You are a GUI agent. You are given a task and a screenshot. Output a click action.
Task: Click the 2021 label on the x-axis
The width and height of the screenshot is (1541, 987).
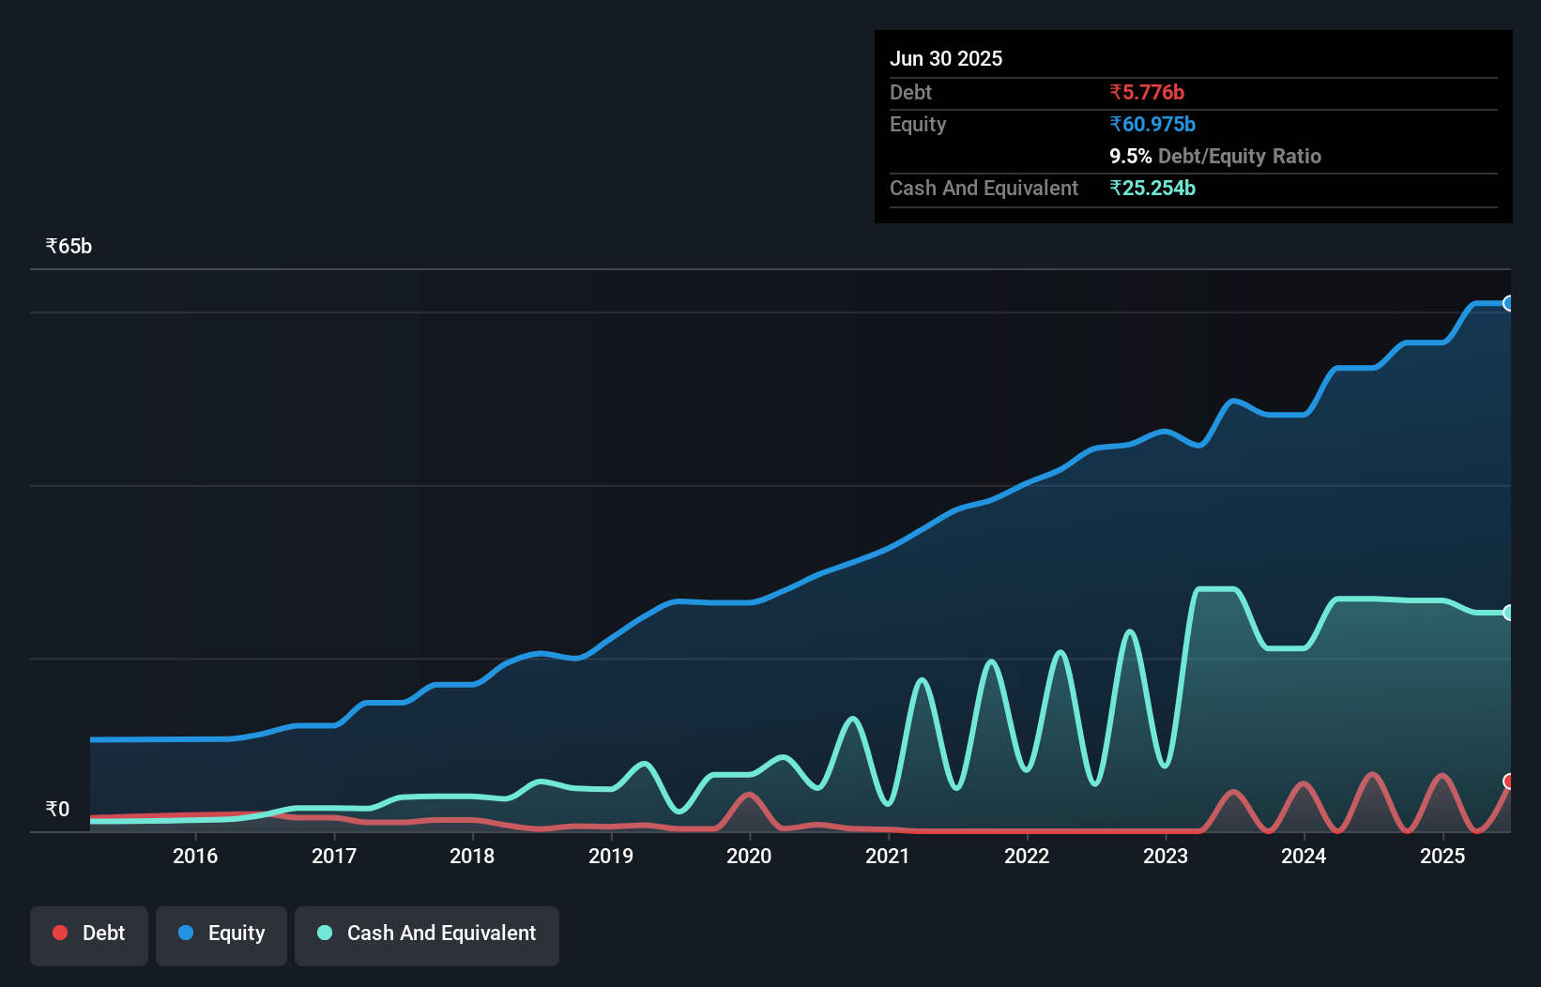888,856
